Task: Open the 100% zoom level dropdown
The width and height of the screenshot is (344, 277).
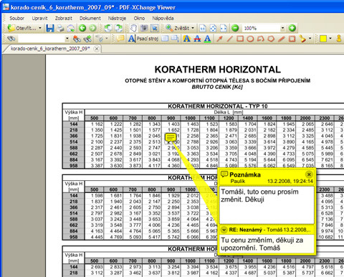Action: click(282, 28)
